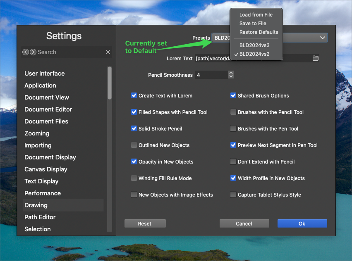Click the Cancel button

click(244, 223)
